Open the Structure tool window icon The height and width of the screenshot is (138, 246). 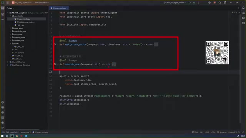pyautogui.click(x=3, y=14)
